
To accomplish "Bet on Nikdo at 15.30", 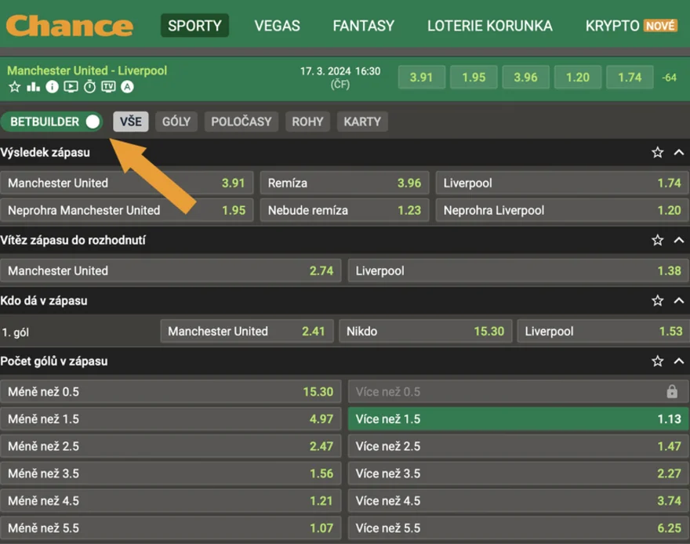I will coord(426,331).
